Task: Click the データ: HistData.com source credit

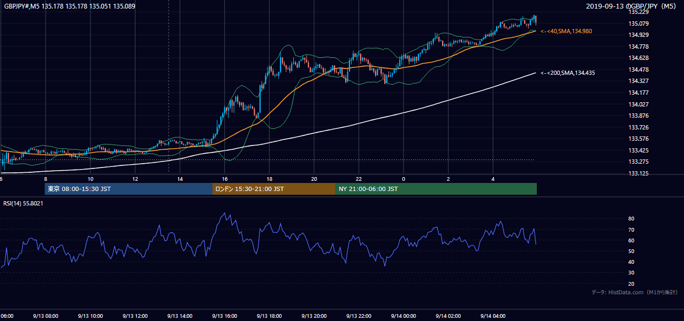Action: (635, 292)
